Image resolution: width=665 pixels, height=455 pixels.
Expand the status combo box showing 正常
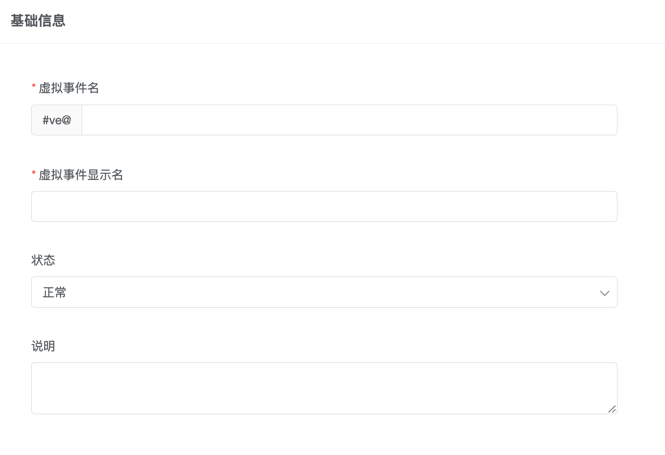[324, 292]
